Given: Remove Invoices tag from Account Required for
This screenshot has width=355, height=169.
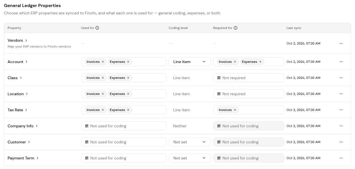Looking at the screenshot, I should [x=235, y=62].
